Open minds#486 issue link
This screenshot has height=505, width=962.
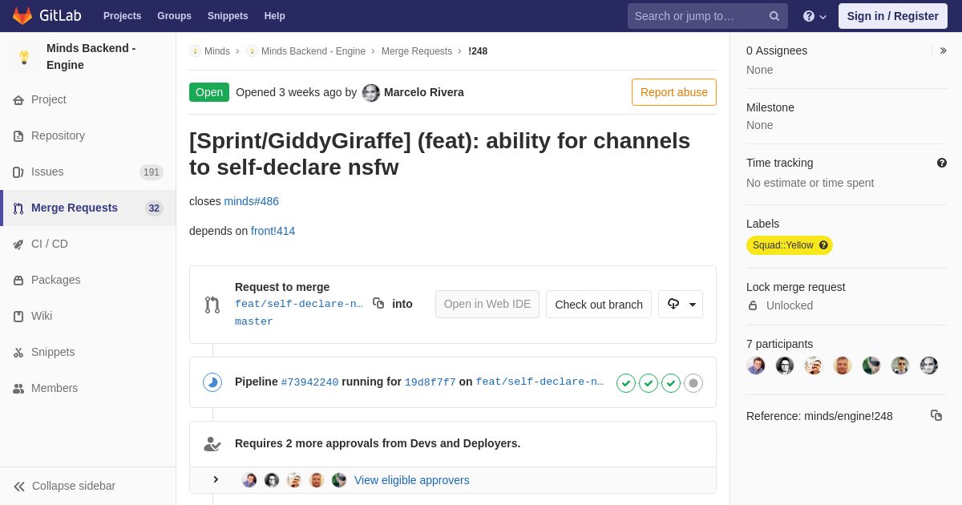(252, 201)
